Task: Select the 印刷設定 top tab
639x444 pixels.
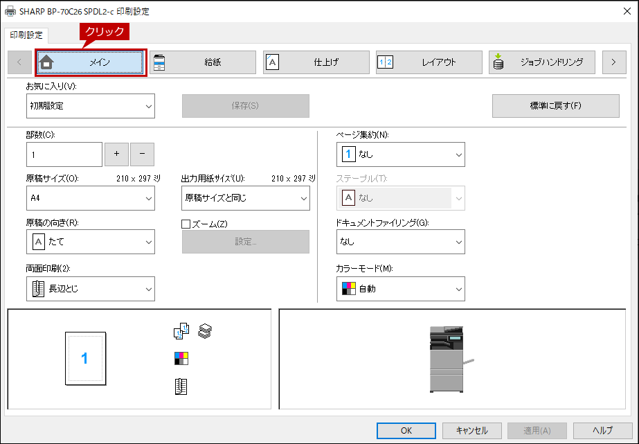Action: [26, 35]
